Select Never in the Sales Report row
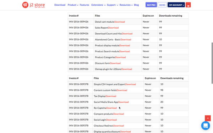213x133 pixels. (x=146, y=28)
